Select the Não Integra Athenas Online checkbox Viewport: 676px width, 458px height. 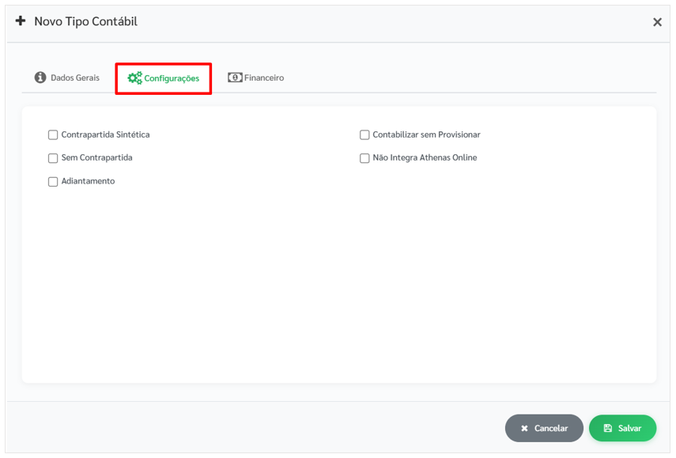(364, 158)
